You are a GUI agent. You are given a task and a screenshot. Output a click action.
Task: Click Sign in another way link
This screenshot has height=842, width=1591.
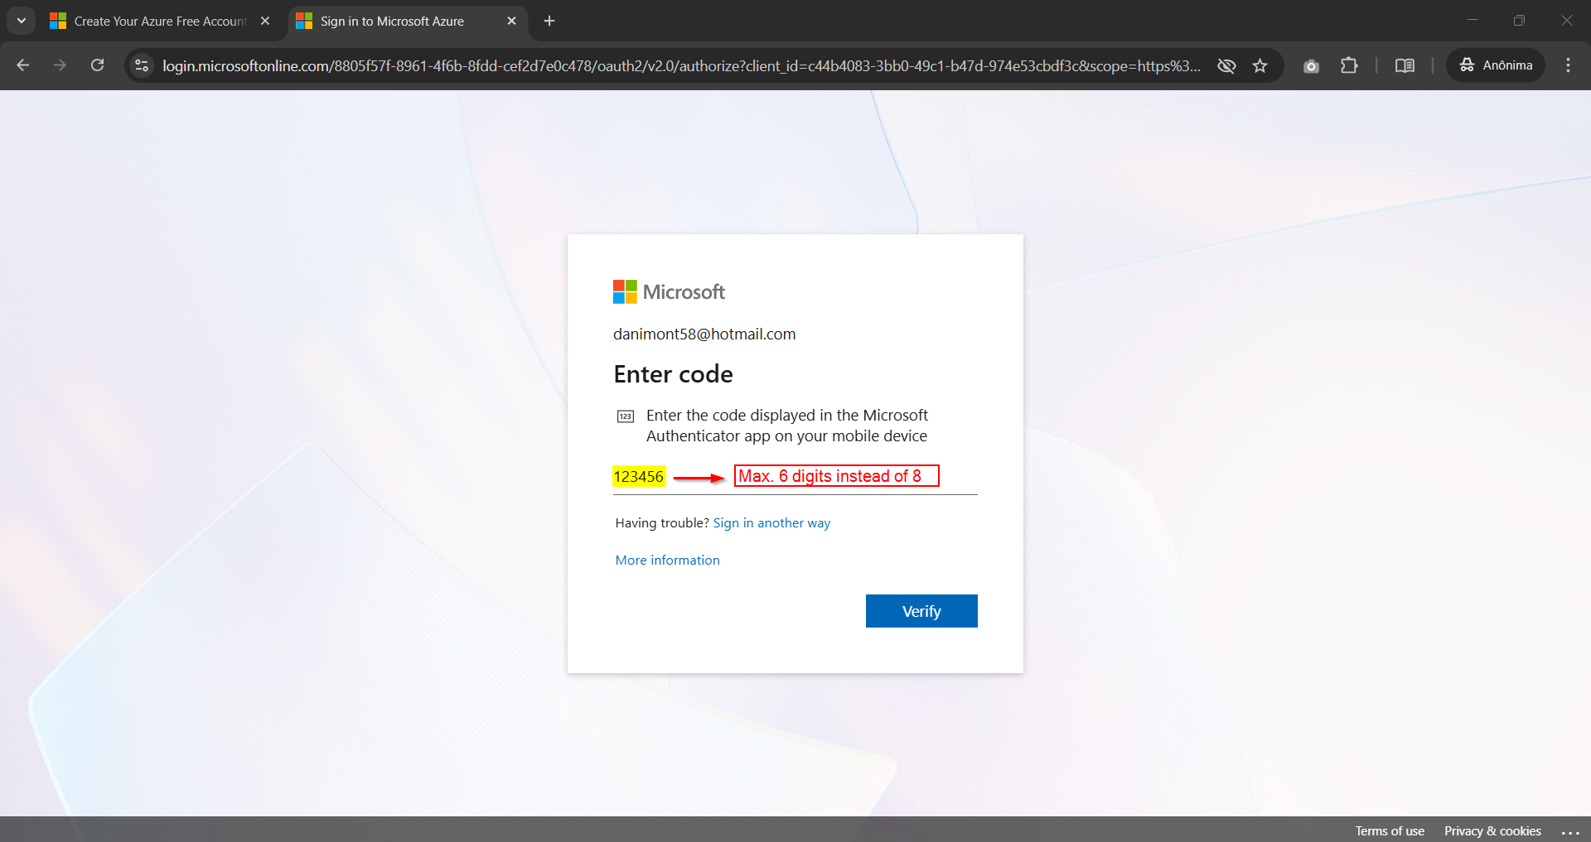tap(771, 523)
